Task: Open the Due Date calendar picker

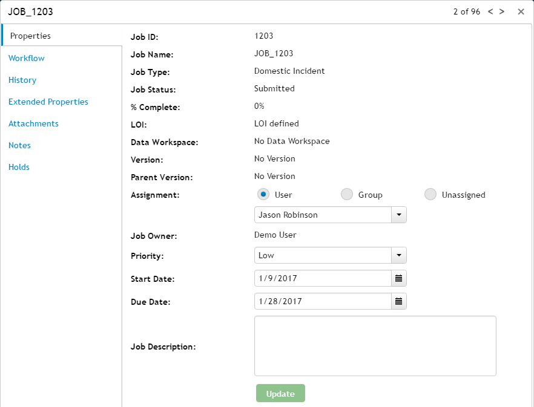Action: click(399, 301)
